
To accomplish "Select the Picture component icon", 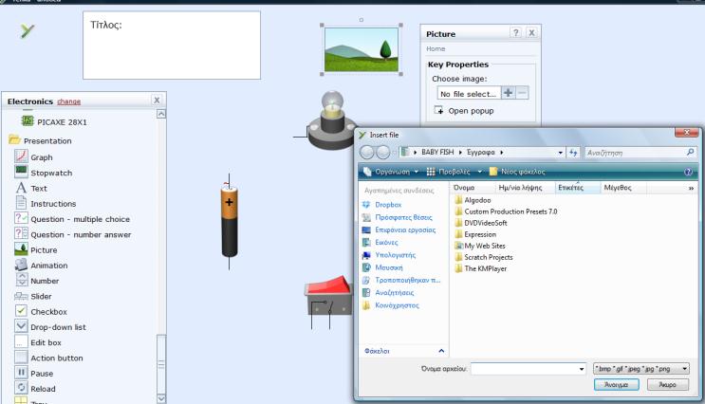I will click(x=21, y=249).
